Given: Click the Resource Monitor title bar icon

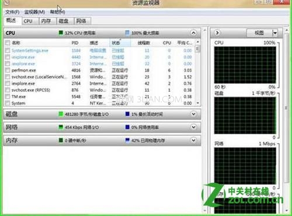Looking at the screenshot, I should (x=6, y=2).
